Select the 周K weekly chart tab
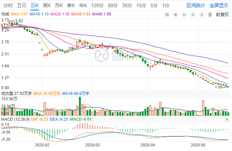This screenshot has height=151, width=232. point(46,5)
